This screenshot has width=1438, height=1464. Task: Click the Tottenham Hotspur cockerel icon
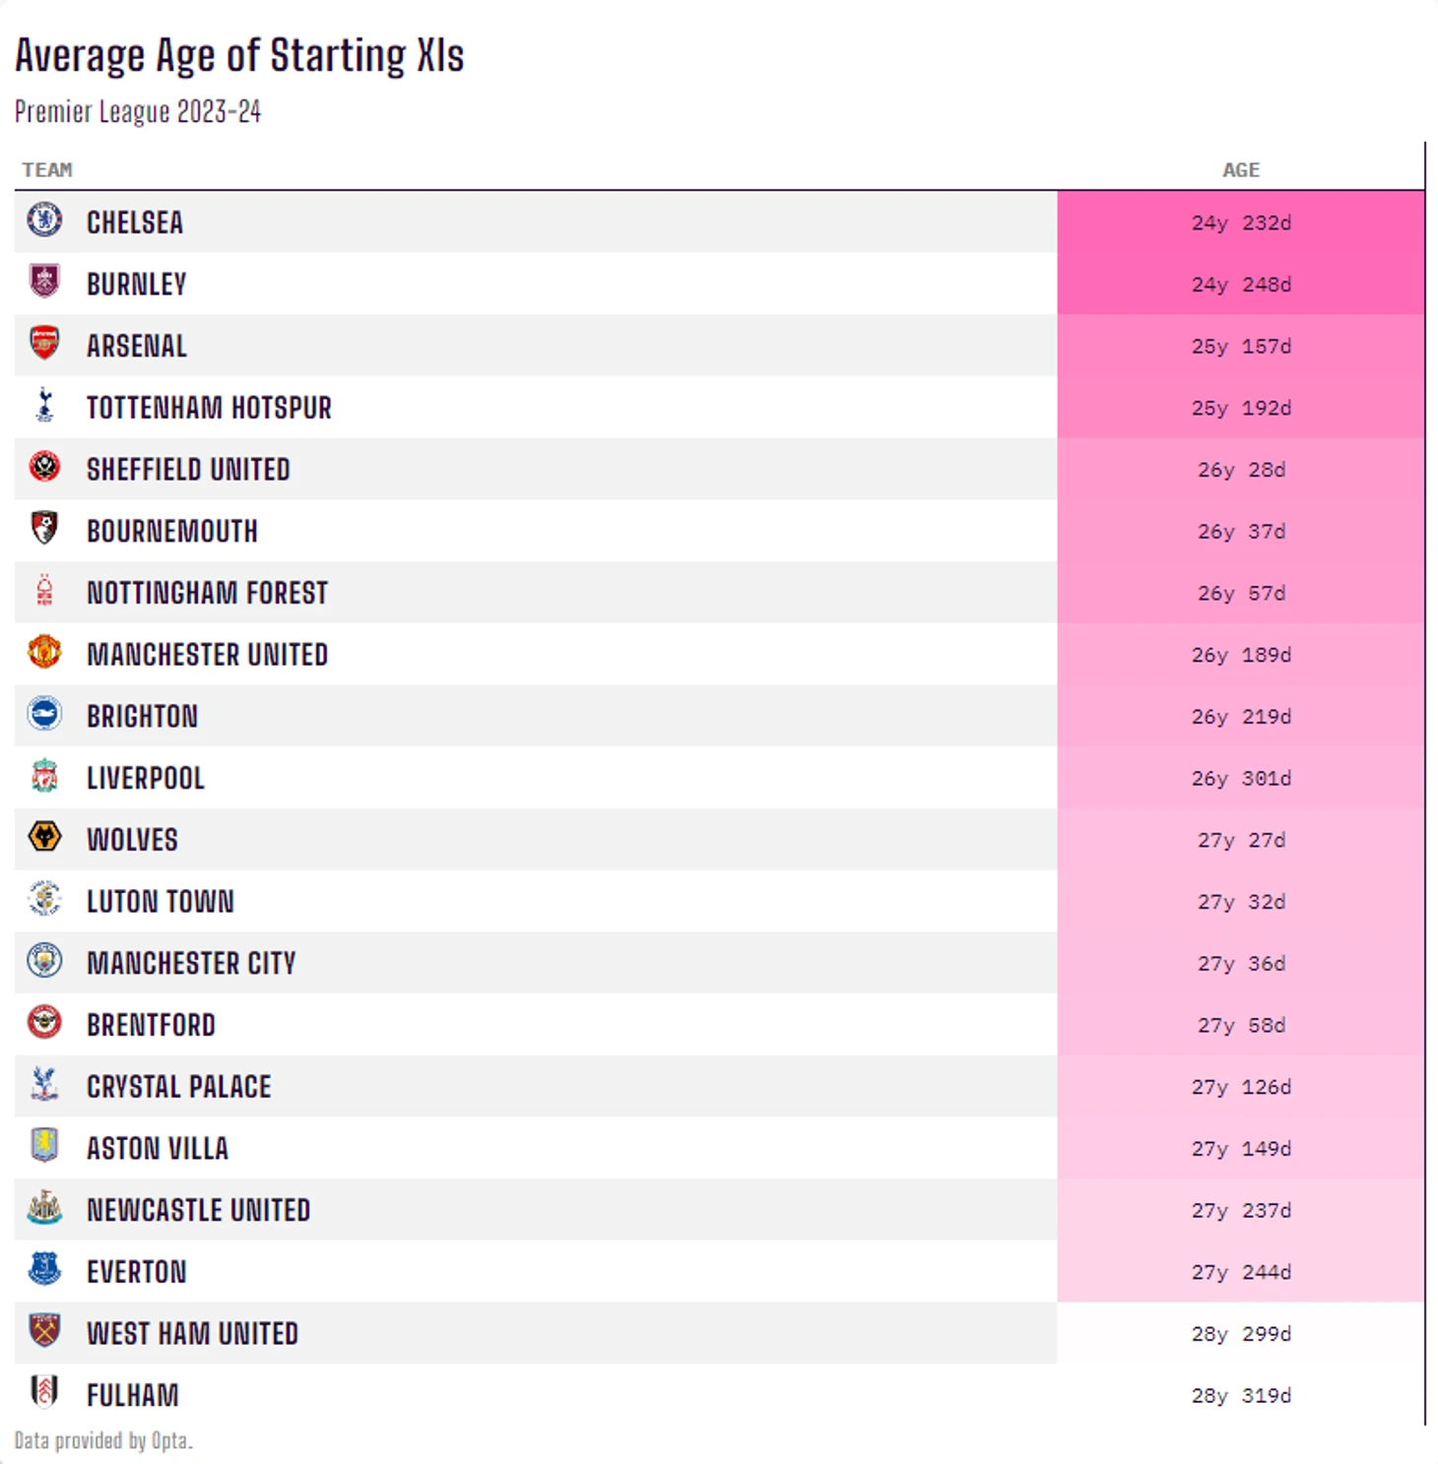pos(44,406)
